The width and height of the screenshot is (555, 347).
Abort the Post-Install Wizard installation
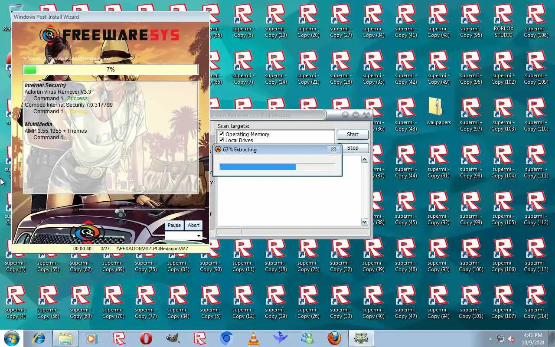[x=194, y=225]
